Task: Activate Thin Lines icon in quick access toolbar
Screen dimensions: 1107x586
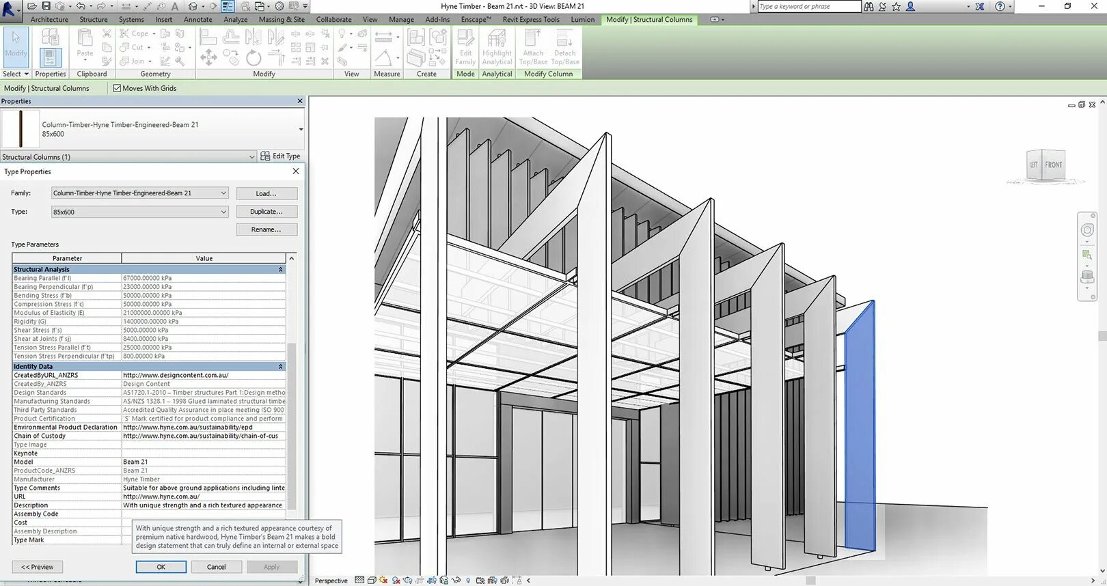Action: pyautogui.click(x=228, y=6)
